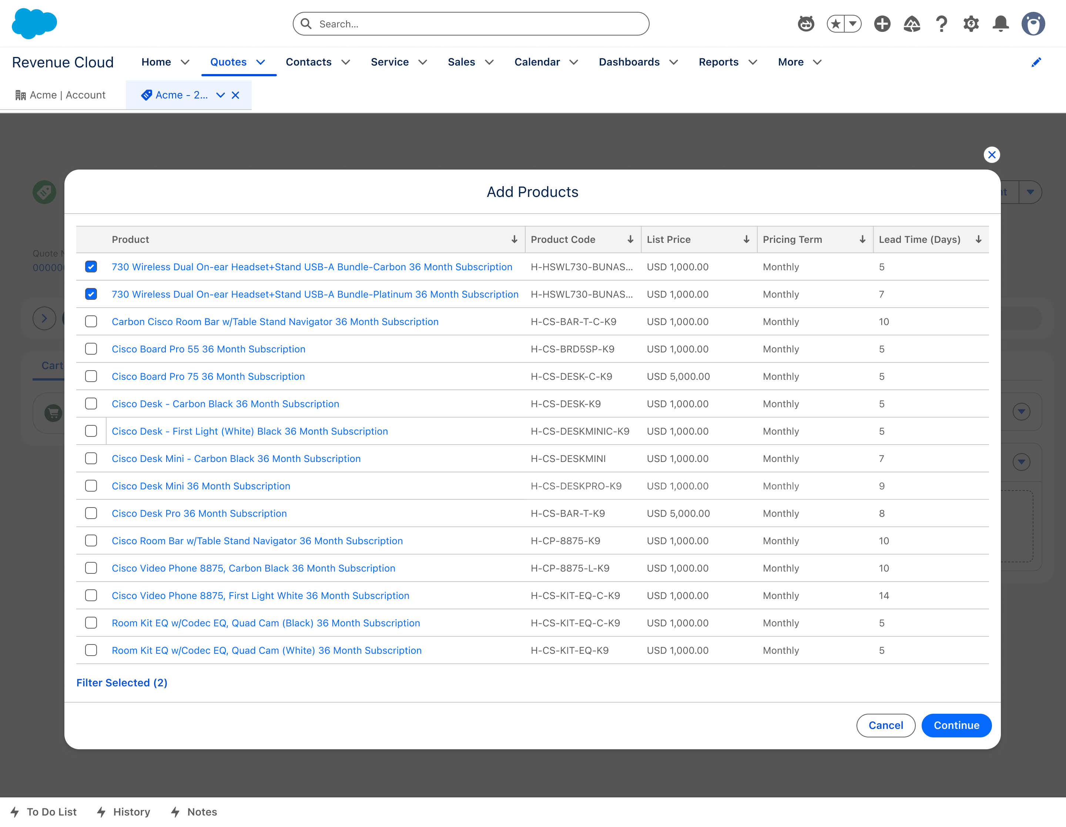Expand the Quotes navigation dropdown chevron
Screen dimensions: 1066x827
pyautogui.click(x=261, y=62)
